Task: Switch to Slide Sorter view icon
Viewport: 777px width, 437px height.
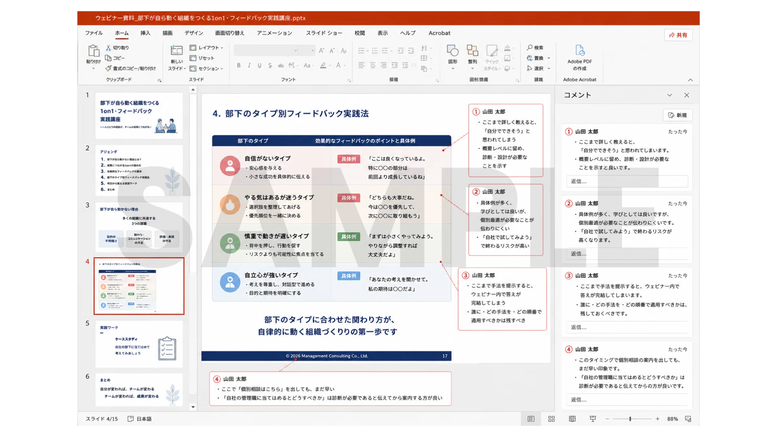Action: click(552, 419)
